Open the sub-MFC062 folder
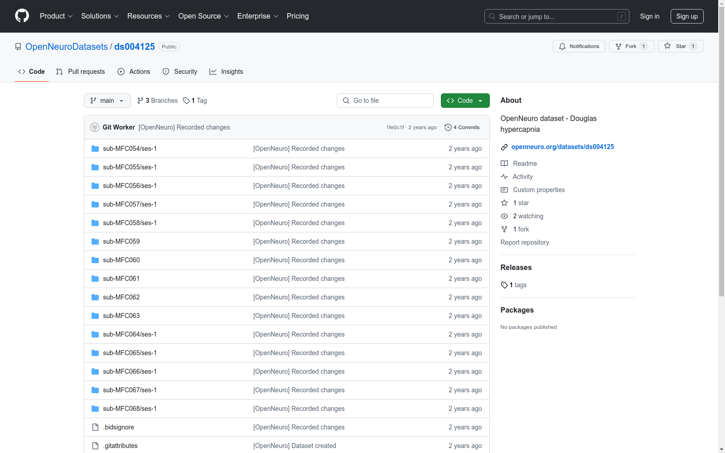Image resolution: width=725 pixels, height=453 pixels. point(121,297)
